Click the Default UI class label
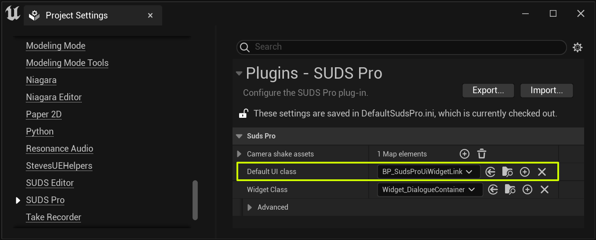This screenshot has height=240, width=596. tap(272, 171)
